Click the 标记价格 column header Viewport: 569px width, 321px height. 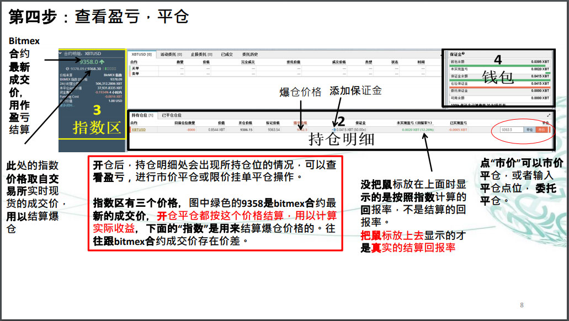click(273, 123)
